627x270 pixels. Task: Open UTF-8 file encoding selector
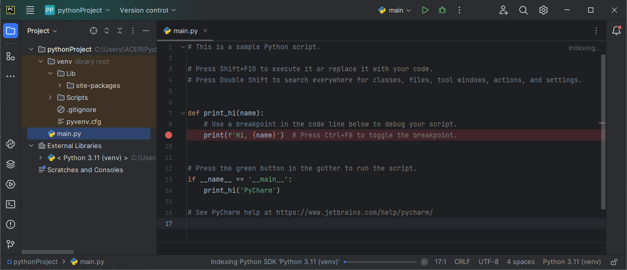(488, 261)
